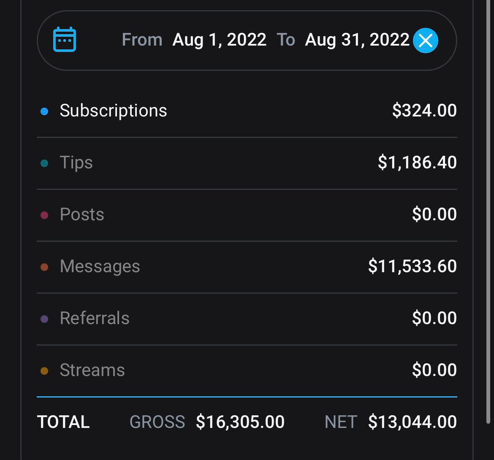Click the orange Messages legend dot
This screenshot has width=494, height=460.
pos(44,267)
